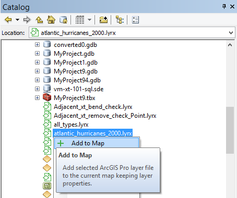Screen dimensions: 237x198
Task: Expand MyProject9.tbx toolbox
Action: tap(37, 98)
